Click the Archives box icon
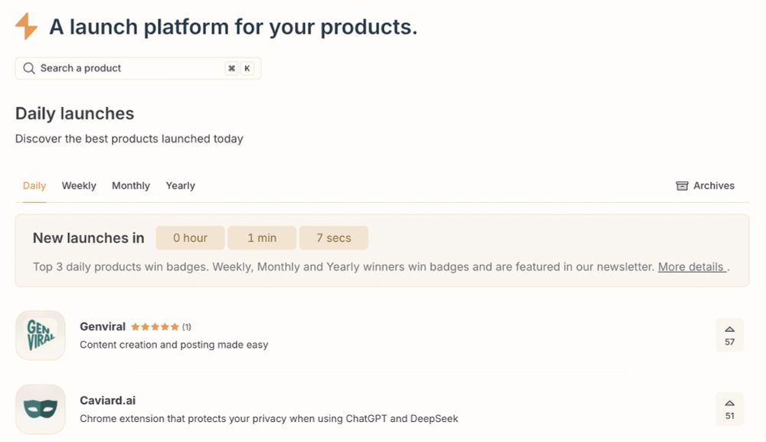The height and width of the screenshot is (442, 766). 682,185
